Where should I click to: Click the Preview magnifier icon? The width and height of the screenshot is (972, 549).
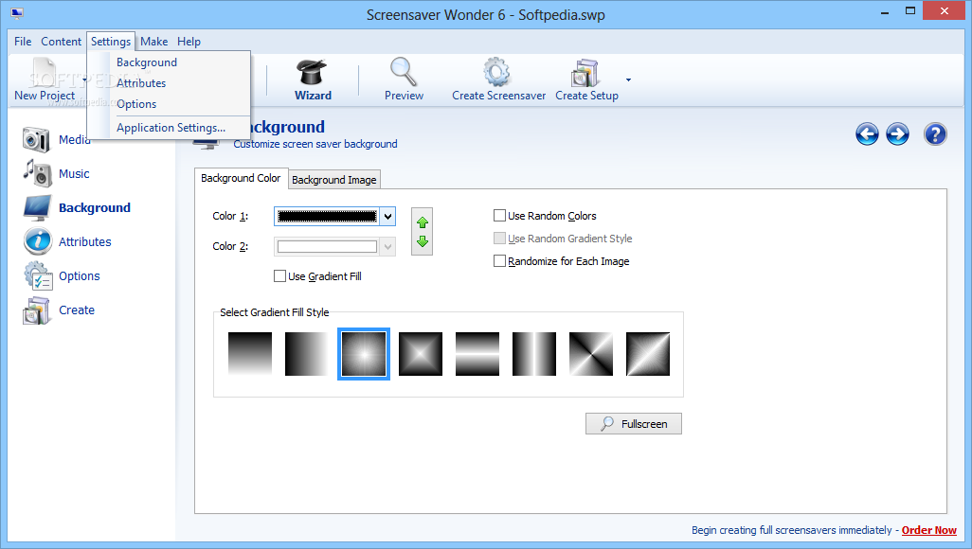[404, 72]
